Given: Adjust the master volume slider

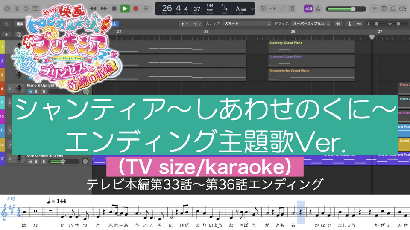Looking at the screenshot, I should pos(346,9).
